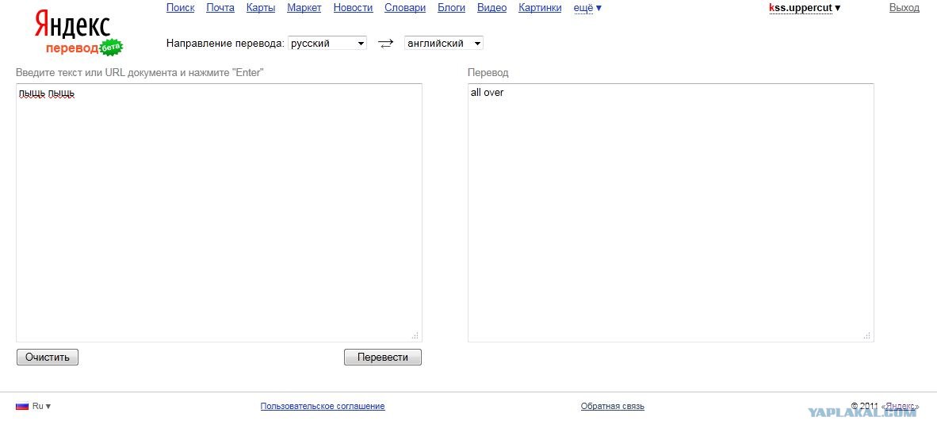Focus the source text input area
Viewport: 937px width, 436px height.
[219, 212]
